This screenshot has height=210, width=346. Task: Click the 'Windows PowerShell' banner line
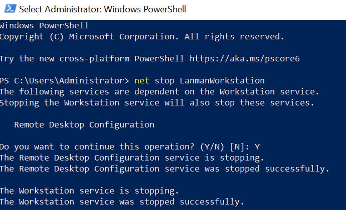pos(44,26)
